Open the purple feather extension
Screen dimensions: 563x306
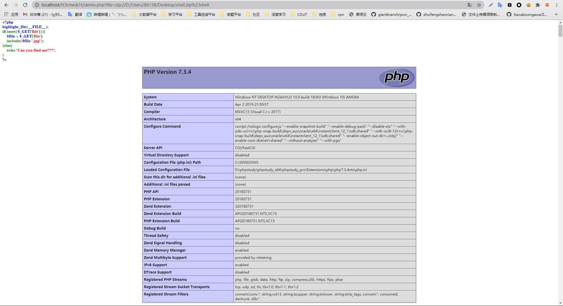pyautogui.click(x=491, y=5)
